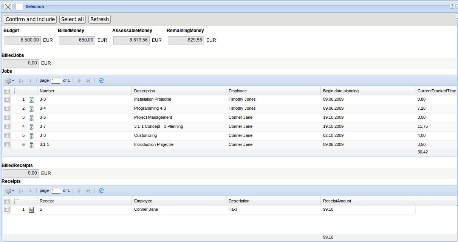This screenshot has height=242, width=458.
Task: Check the box for Programming 4-3 job
Action: (7, 109)
